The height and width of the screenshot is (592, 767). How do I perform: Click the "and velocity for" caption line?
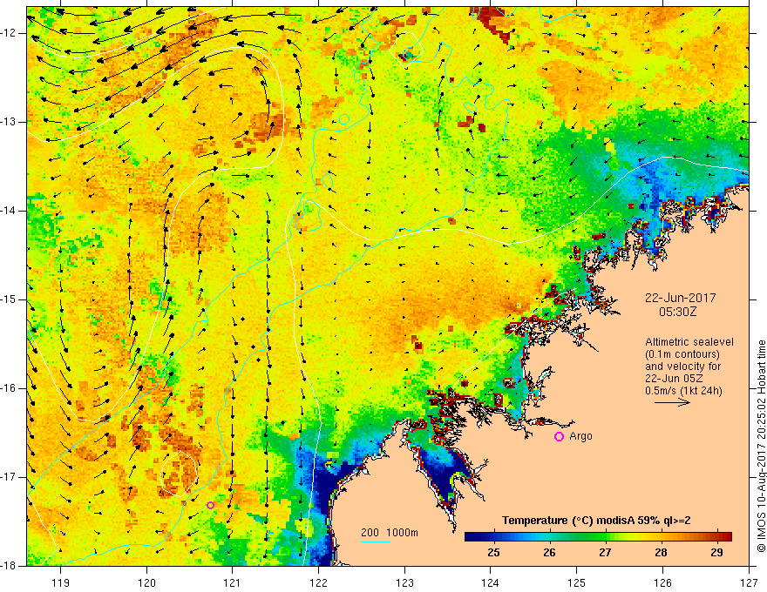point(682,367)
